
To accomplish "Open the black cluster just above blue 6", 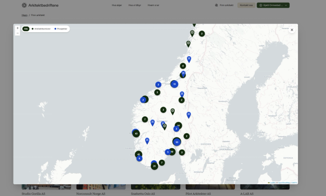I will click(139, 154).
